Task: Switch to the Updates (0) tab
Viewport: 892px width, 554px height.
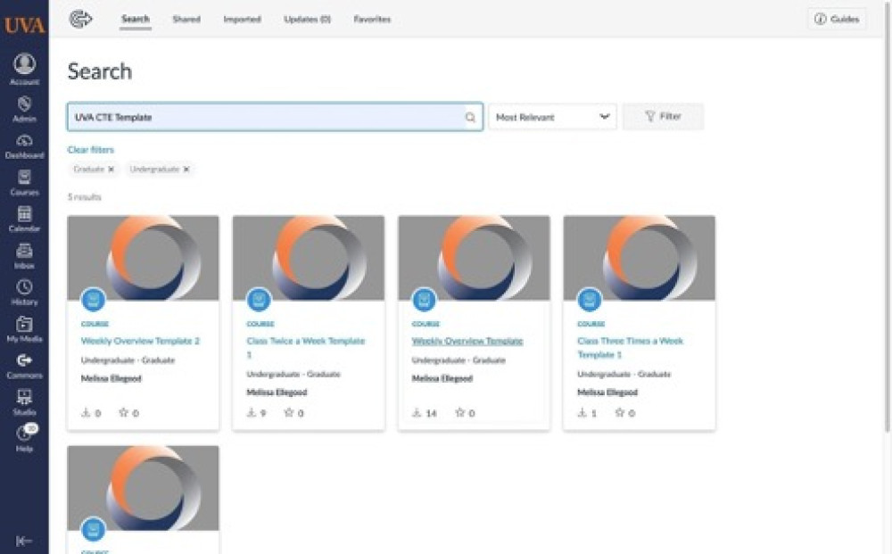Action: click(307, 19)
